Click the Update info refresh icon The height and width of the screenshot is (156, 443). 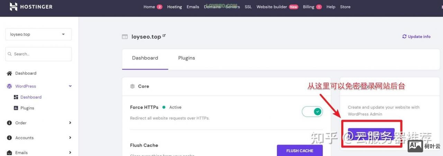coord(404,36)
